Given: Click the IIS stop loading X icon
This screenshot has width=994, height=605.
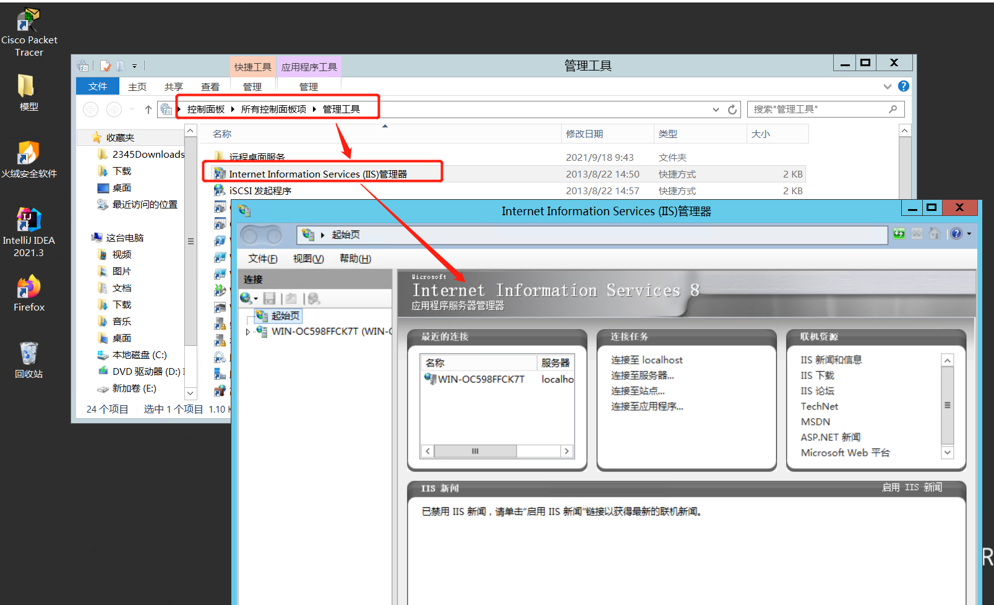Looking at the screenshot, I should coord(917,234).
